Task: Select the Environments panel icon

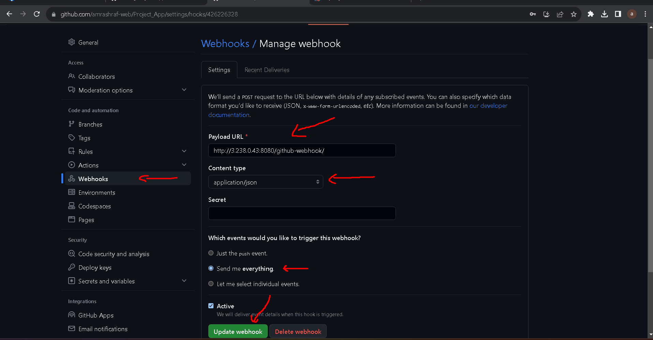Action: click(72, 192)
